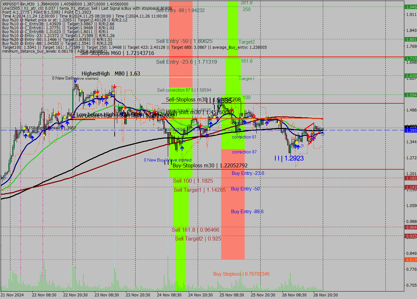Viewport: 417px width, 299px height.
Task: Click the 'Target2' label on green band
Action: pos(247,42)
